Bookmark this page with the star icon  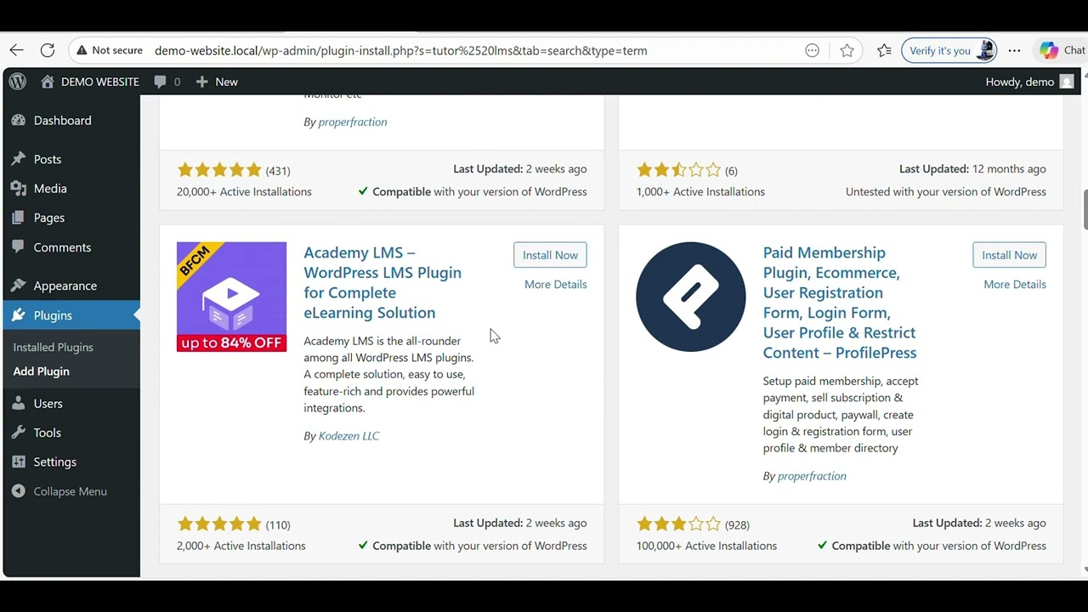click(x=847, y=50)
